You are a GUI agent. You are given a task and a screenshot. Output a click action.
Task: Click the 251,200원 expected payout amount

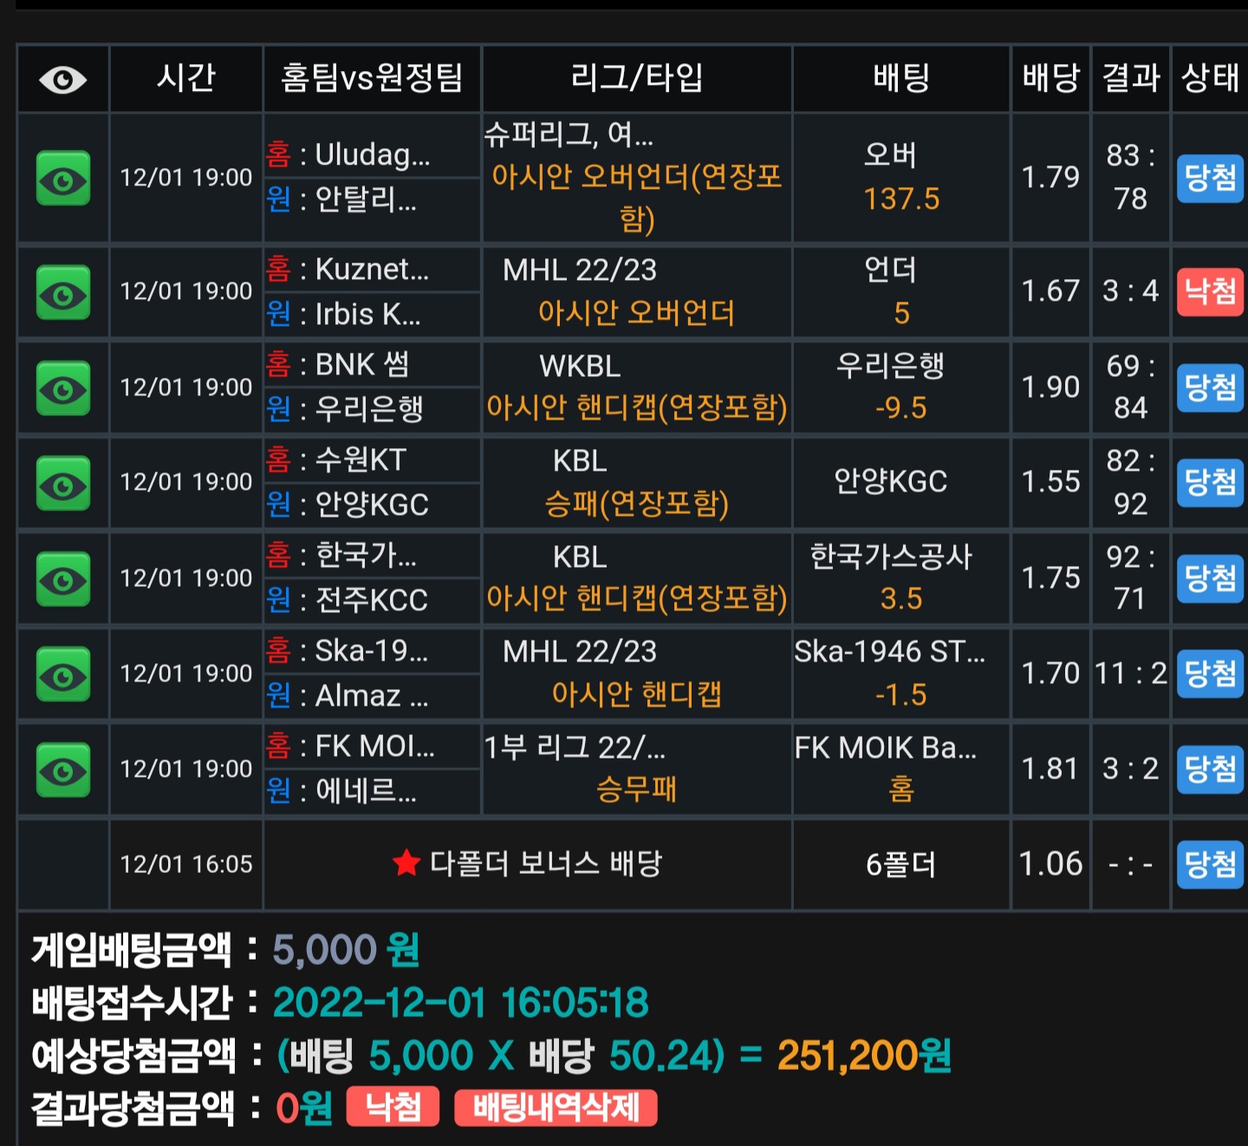tap(864, 1056)
